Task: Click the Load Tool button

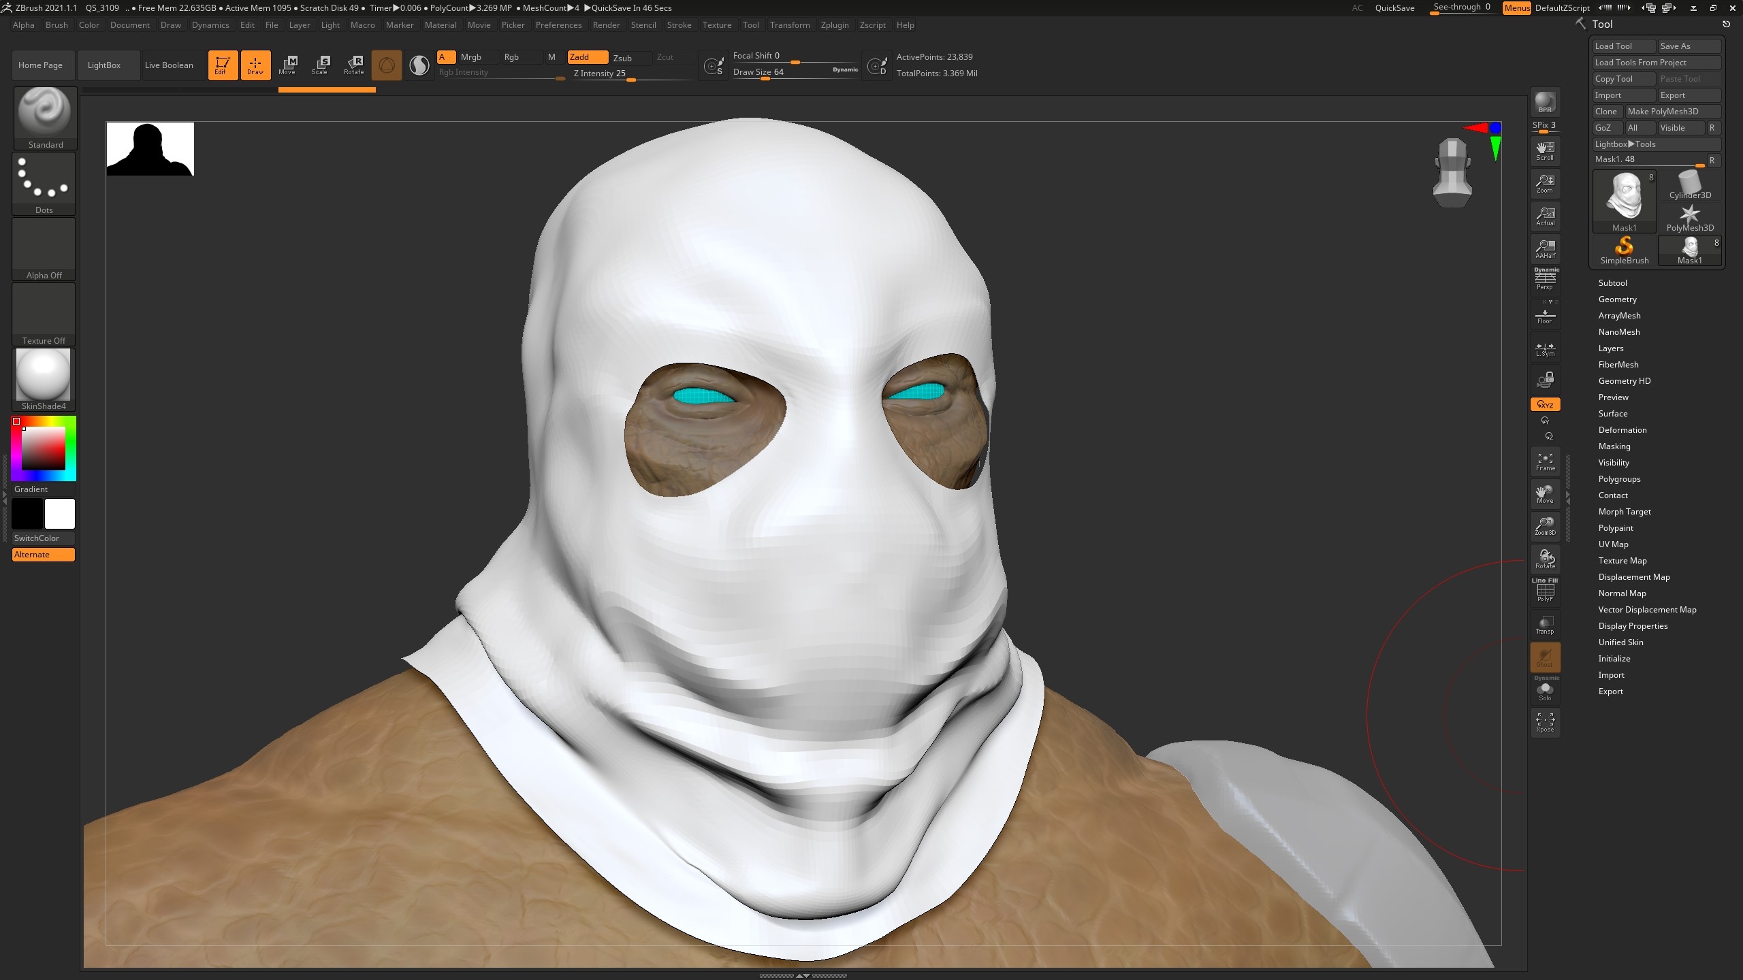Action: (1624, 46)
